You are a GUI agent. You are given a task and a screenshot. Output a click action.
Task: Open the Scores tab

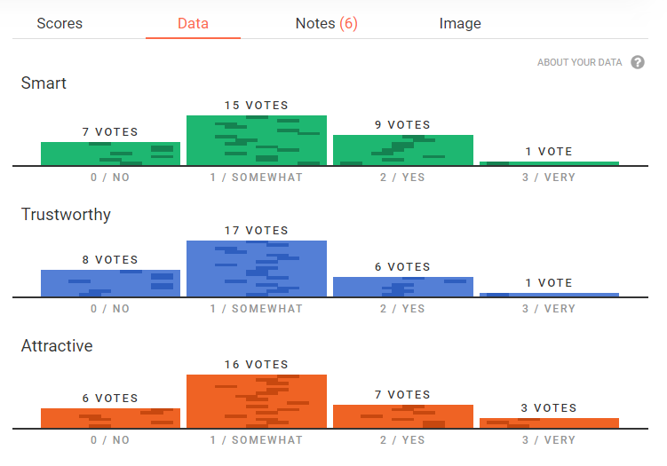[59, 23]
